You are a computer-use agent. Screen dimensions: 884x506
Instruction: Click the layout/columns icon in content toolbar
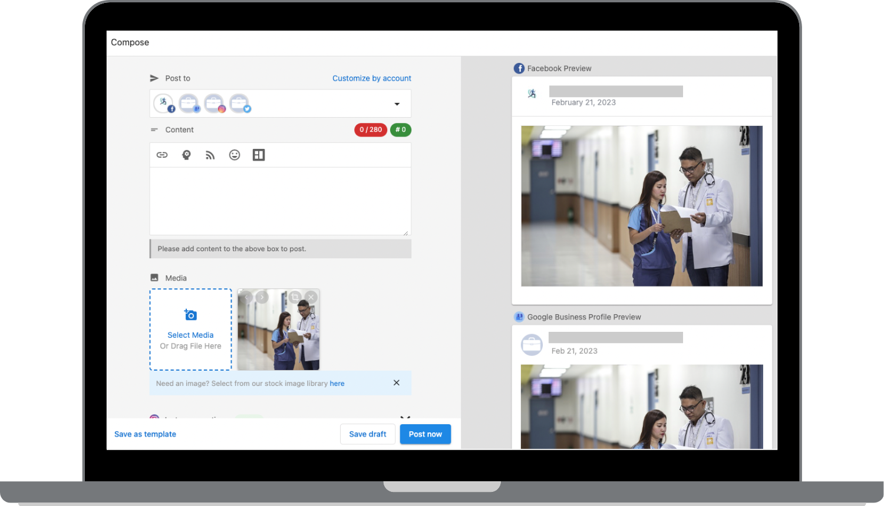click(x=259, y=155)
